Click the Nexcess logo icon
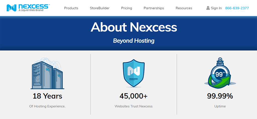The width and height of the screenshot is (257, 119). [x=11, y=8]
